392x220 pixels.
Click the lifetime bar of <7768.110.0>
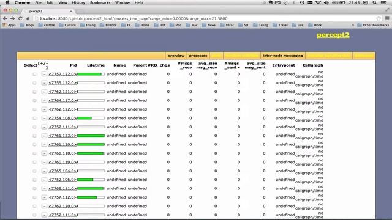pos(91,153)
